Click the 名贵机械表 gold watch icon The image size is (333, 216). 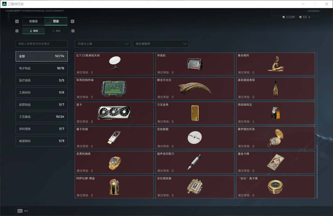coord(115,163)
